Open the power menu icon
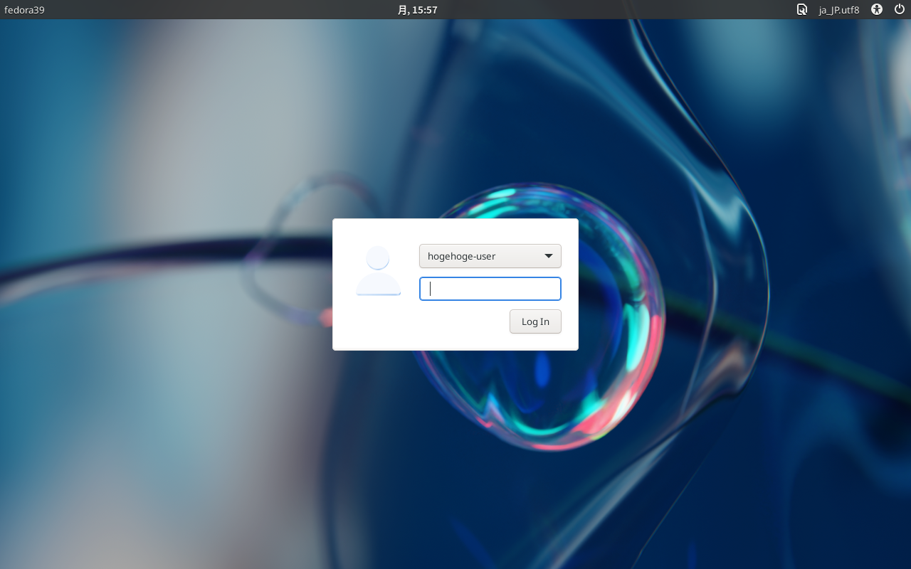 (x=900, y=10)
